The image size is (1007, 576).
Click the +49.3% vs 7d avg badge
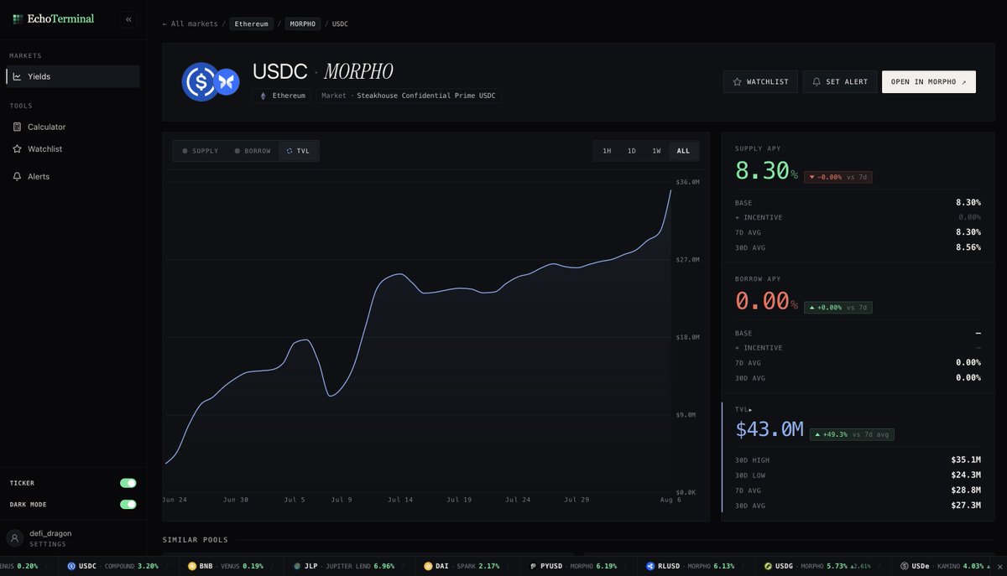coord(852,434)
